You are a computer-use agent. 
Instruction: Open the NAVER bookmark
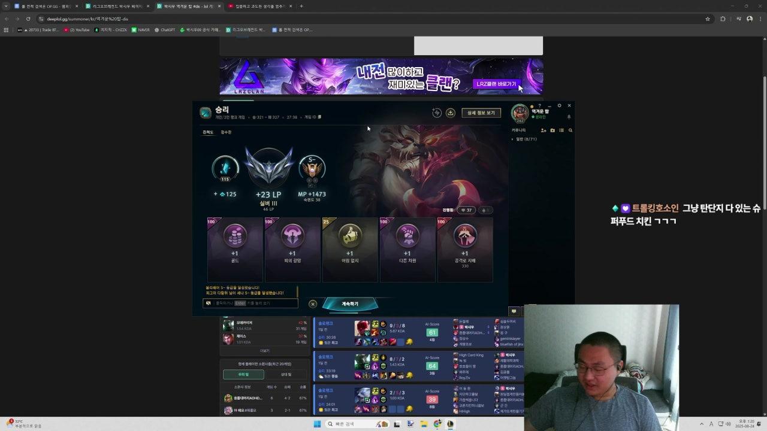pos(141,29)
